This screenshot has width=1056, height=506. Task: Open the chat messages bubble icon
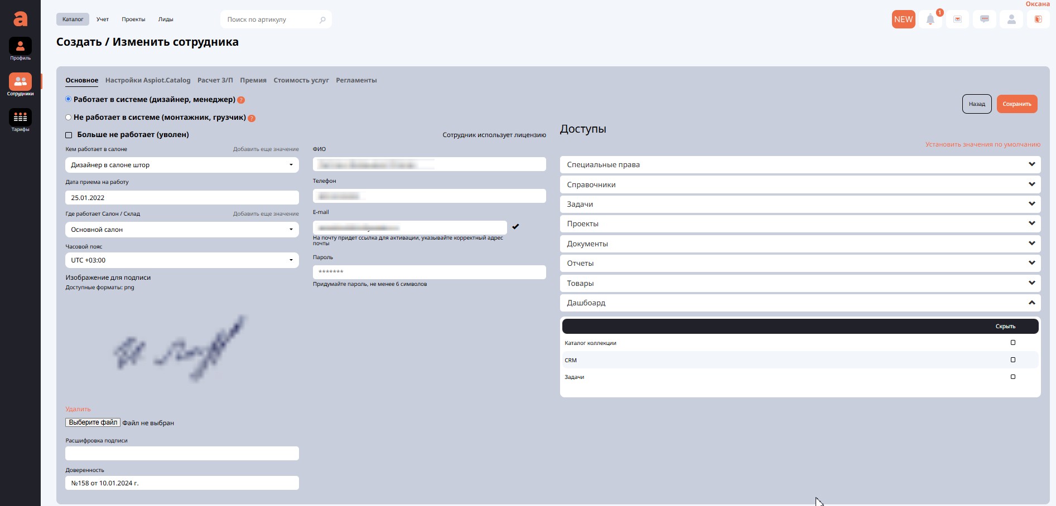tap(985, 20)
